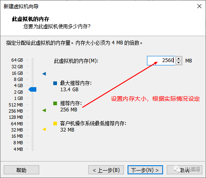This screenshot has width=206, height=178.
Task: Close the new virtual machine wizard
Action: [x=199, y=6]
